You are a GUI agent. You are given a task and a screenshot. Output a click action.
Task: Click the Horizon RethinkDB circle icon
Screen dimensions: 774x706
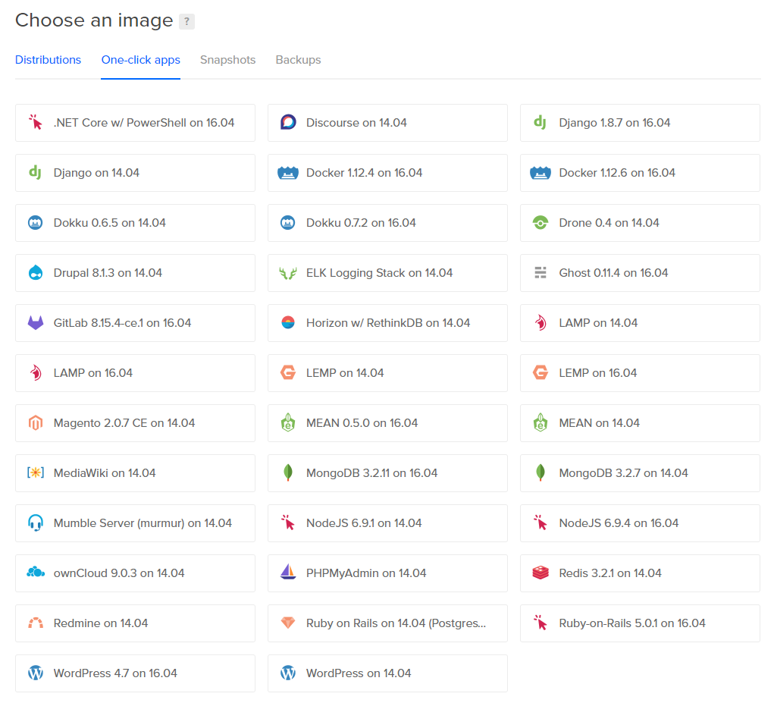coord(288,323)
